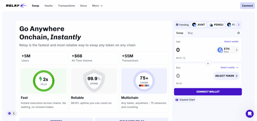
Task: Switch to dark theme moon icon
Action: click(14, 113)
